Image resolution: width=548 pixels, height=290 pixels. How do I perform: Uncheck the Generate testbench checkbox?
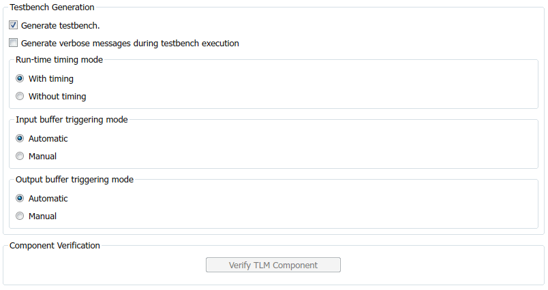[x=14, y=26]
